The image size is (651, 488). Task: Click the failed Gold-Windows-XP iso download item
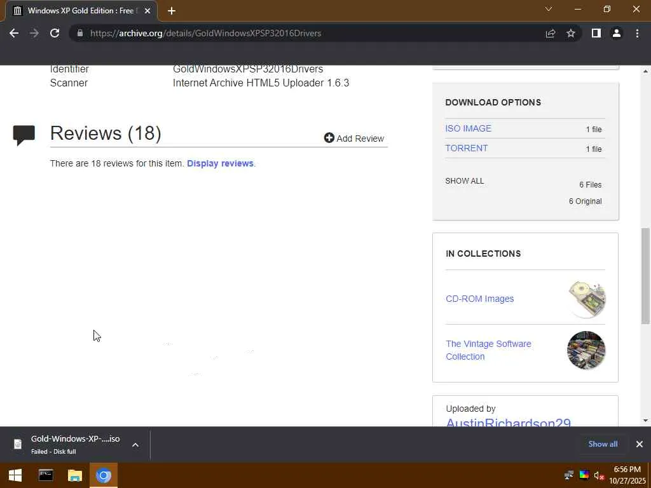pyautogui.click(x=75, y=444)
